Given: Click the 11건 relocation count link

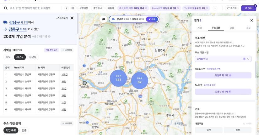Looking at the screenshot, I should [64, 102].
